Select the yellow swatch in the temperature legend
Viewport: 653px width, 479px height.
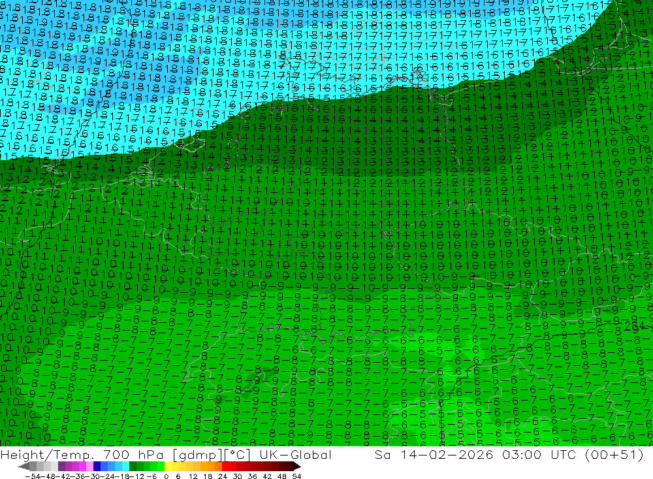pyautogui.click(x=168, y=466)
